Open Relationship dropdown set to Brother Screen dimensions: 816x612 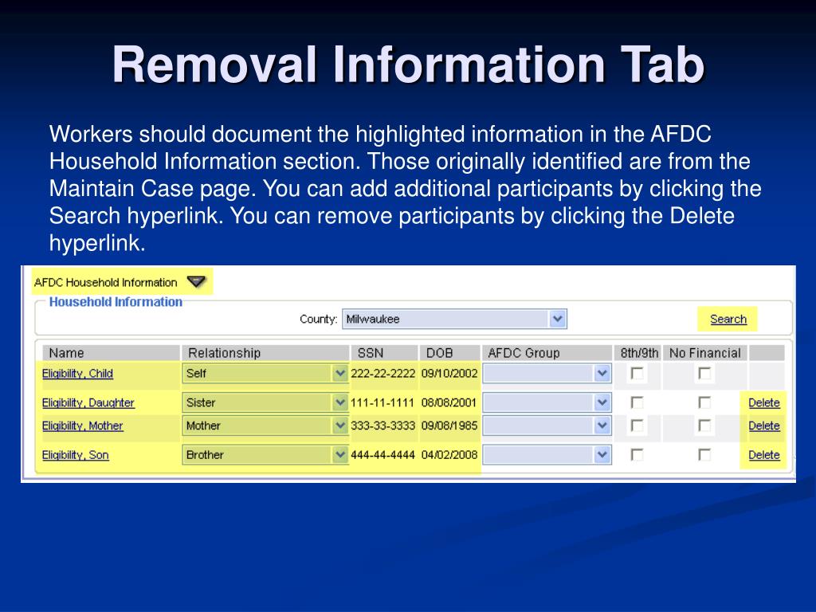click(265, 454)
